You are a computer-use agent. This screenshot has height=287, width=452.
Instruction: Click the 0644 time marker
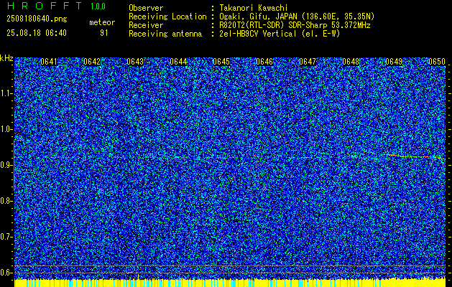tap(178, 62)
